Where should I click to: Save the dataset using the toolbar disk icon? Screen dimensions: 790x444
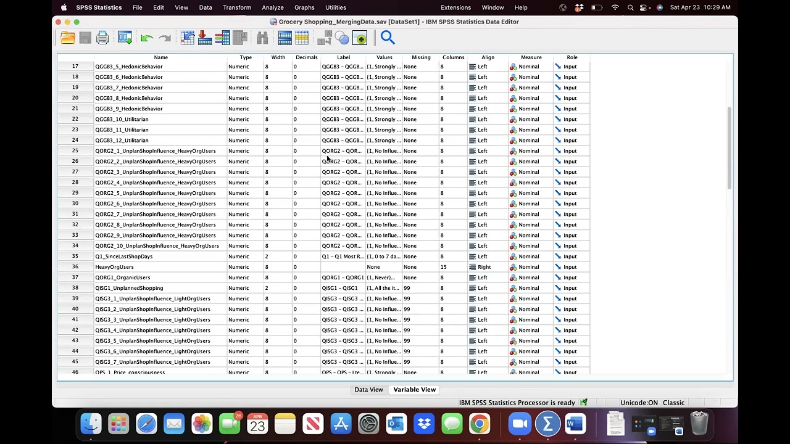(85, 38)
